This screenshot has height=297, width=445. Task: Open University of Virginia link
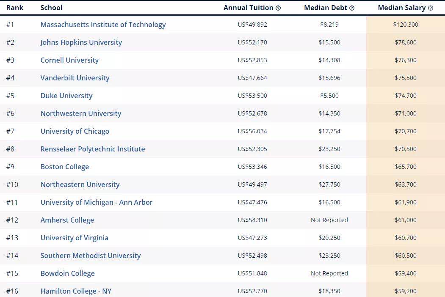coord(75,238)
